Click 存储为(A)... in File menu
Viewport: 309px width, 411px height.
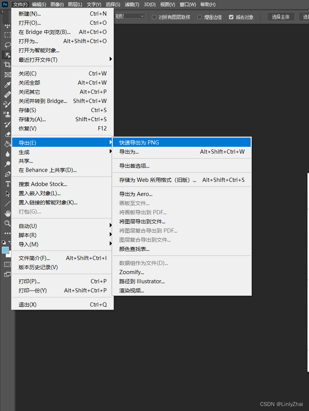coord(63,119)
